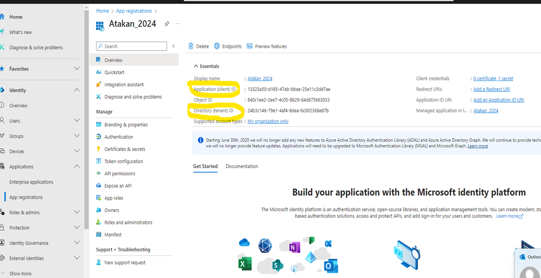Open What's new in left nav
The width and height of the screenshot is (541, 278).
(x=21, y=32)
